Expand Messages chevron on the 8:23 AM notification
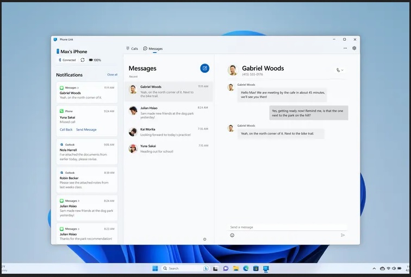This screenshot has height=277, width=411. (x=78, y=229)
